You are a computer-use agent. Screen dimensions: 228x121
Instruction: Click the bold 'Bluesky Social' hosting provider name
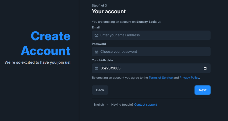coord(147,22)
